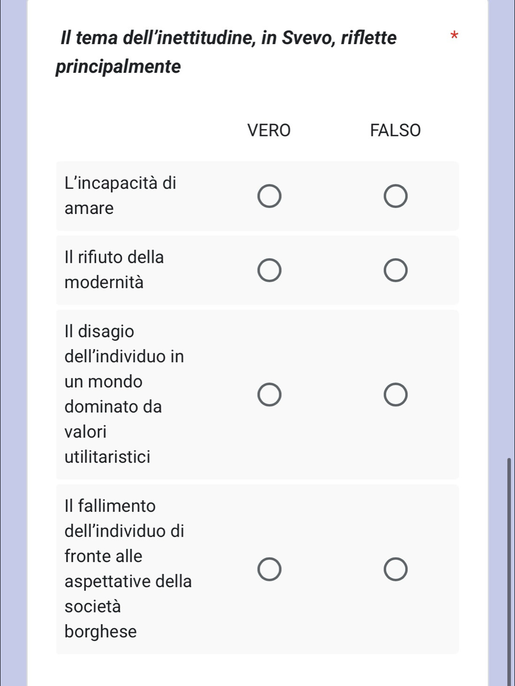The height and width of the screenshot is (686, 515).
Task: Mark "L'incapacità di amare" as FALSO
Action: tap(395, 196)
